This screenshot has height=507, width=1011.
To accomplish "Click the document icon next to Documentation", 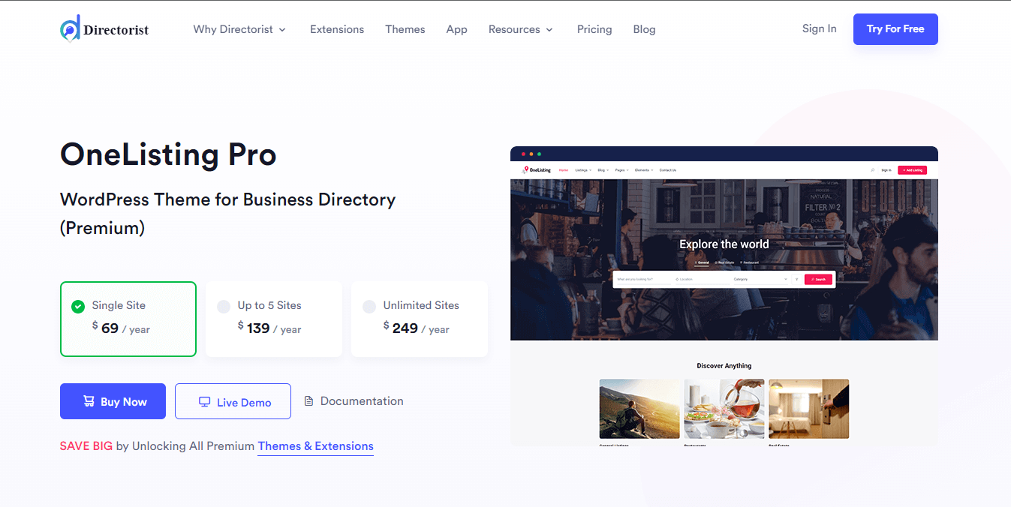I will click(x=308, y=400).
